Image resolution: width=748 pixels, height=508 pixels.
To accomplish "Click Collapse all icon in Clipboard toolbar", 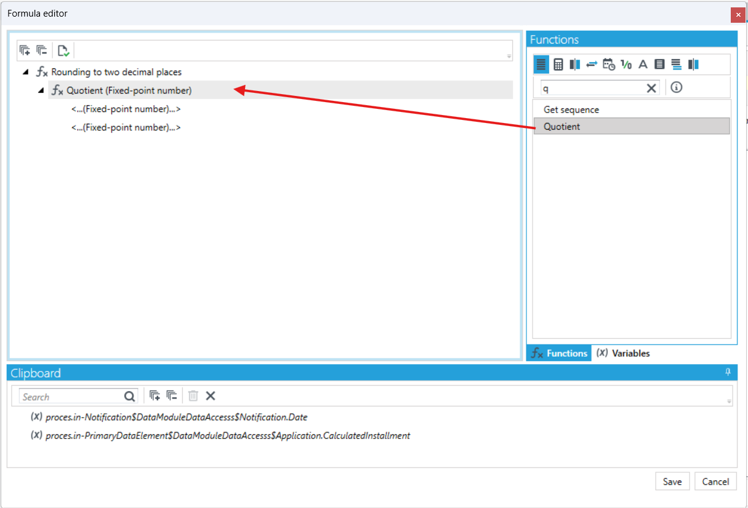I will 172,396.
